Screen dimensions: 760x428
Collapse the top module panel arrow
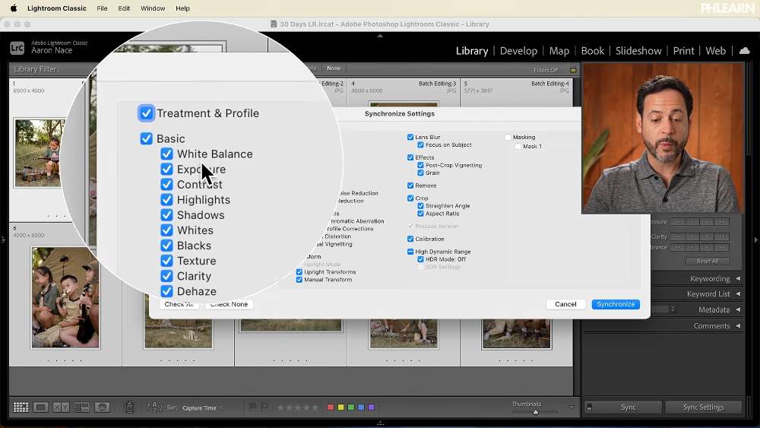tap(380, 36)
